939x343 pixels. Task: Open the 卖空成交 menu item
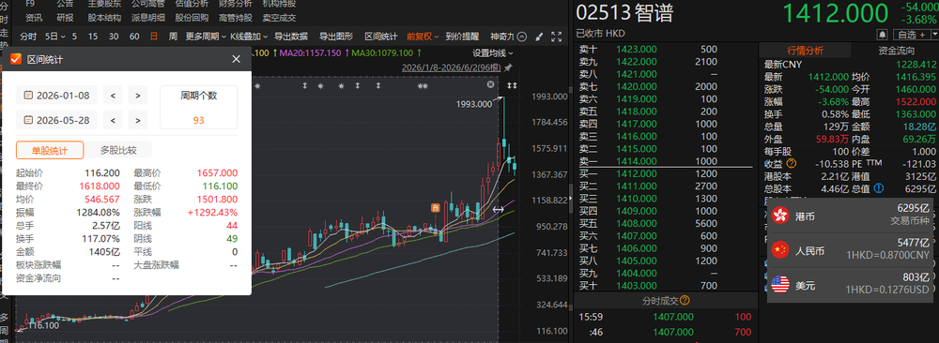(279, 18)
